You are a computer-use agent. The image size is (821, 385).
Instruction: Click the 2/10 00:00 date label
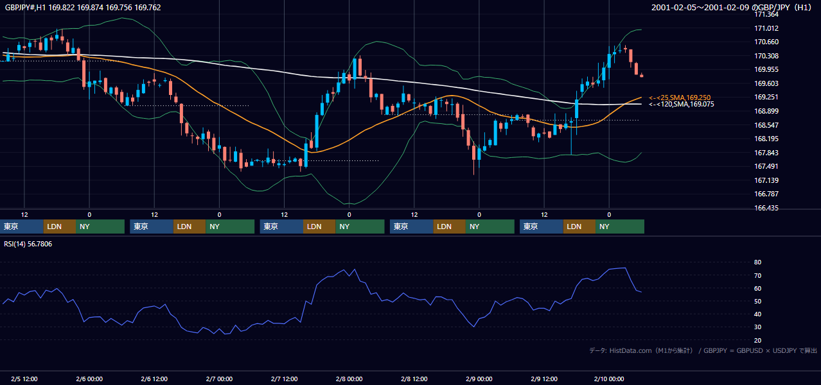click(x=608, y=379)
